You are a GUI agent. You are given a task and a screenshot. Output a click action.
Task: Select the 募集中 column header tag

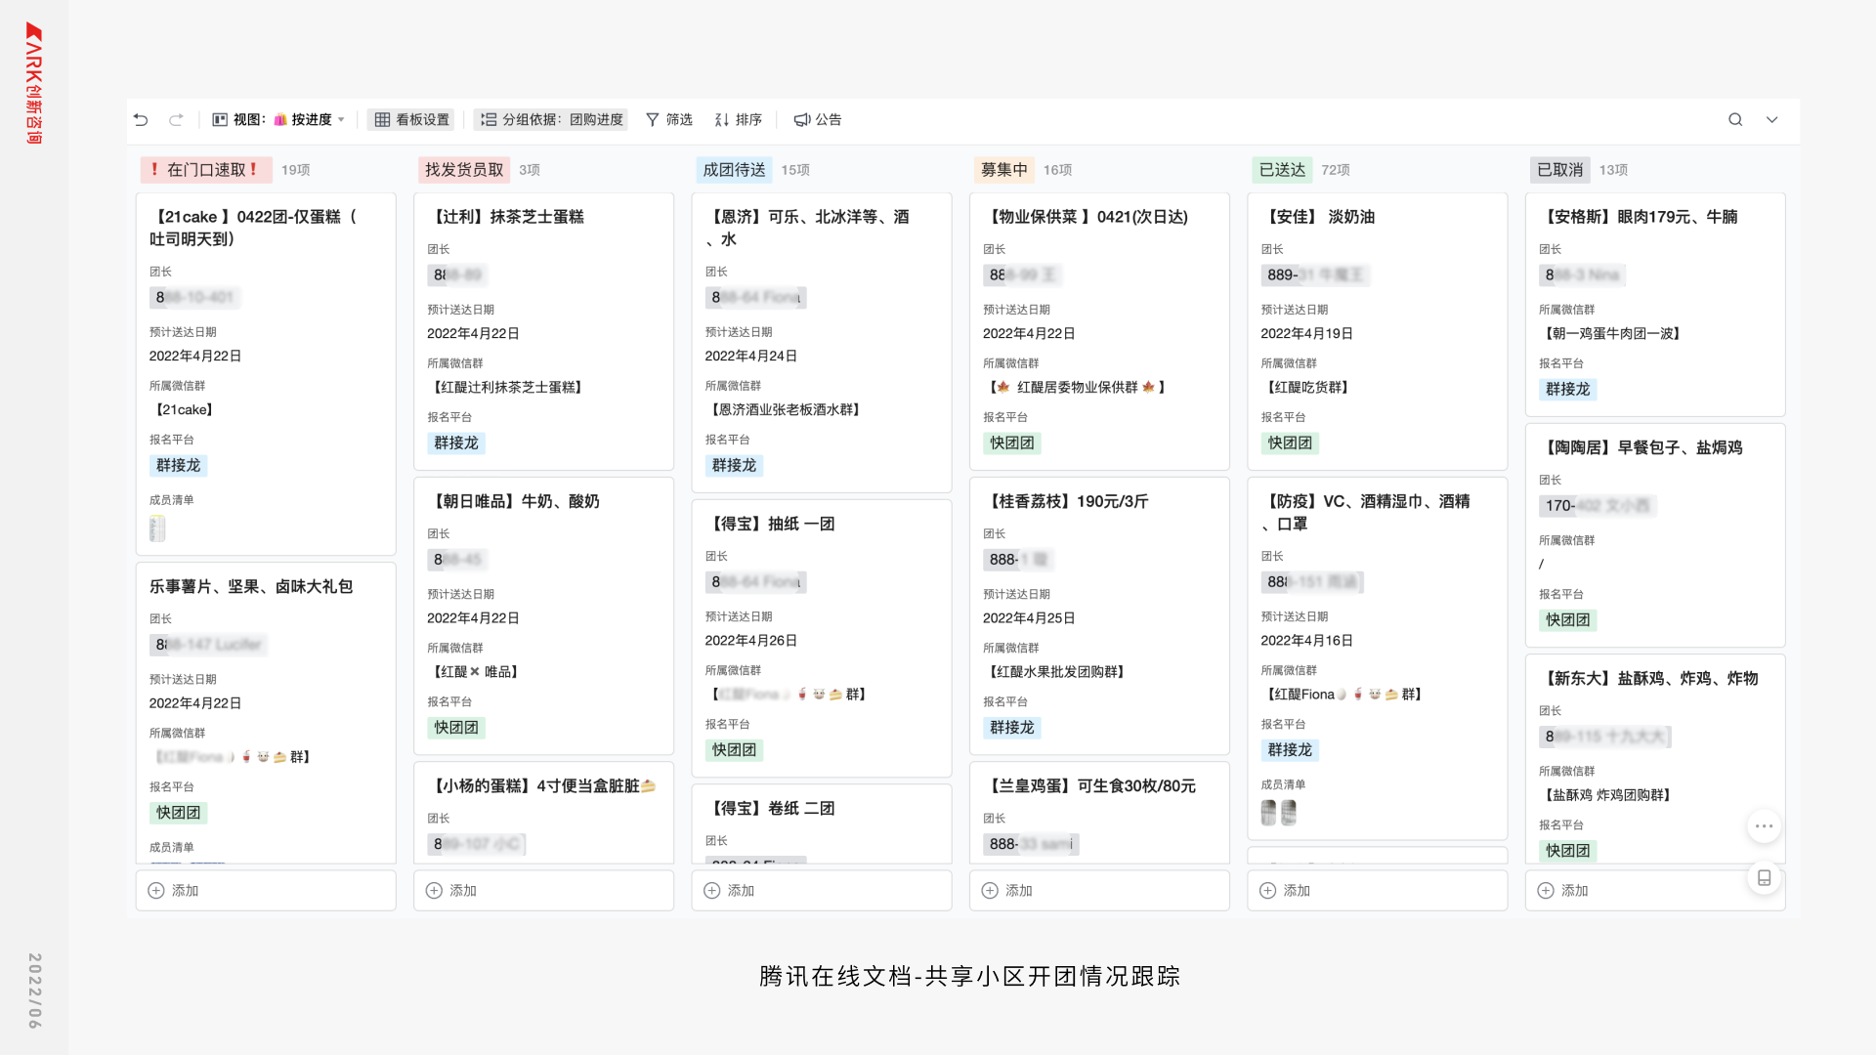tap(1003, 170)
